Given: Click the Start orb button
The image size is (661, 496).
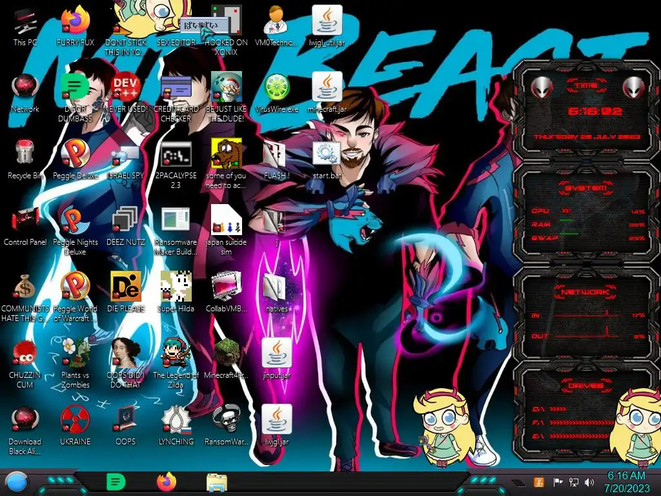Looking at the screenshot, I should coord(17,482).
